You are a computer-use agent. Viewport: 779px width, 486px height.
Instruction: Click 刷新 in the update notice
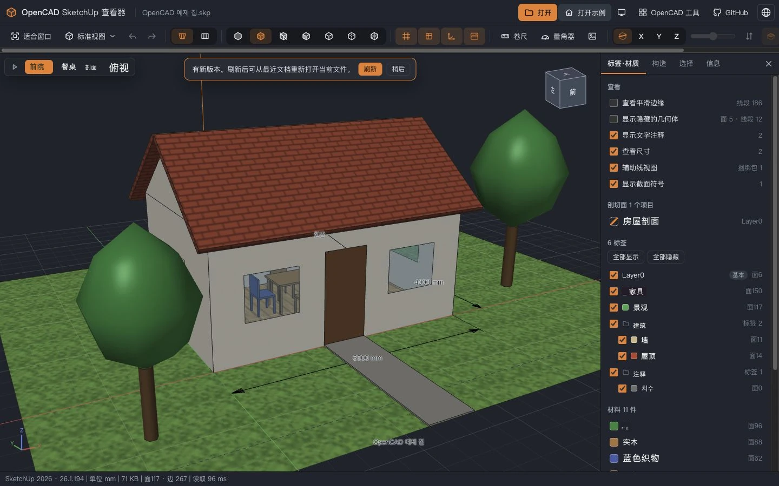pos(370,69)
